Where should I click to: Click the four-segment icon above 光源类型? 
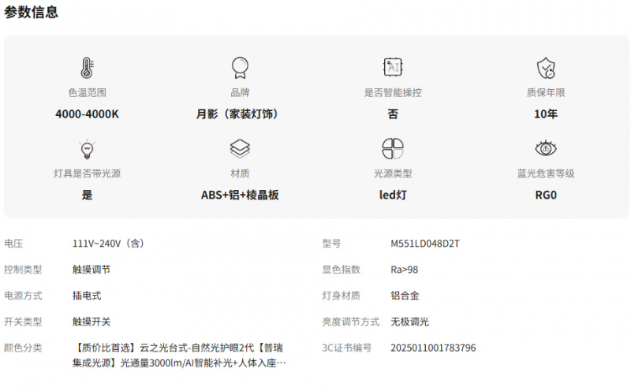pos(393,148)
